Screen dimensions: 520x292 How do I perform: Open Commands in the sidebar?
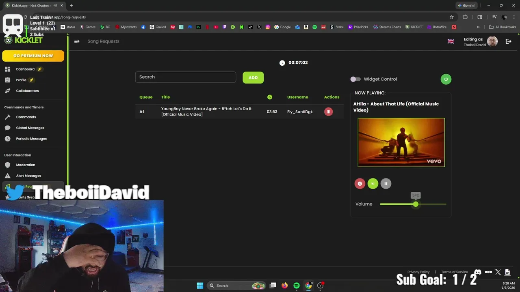tap(26, 117)
